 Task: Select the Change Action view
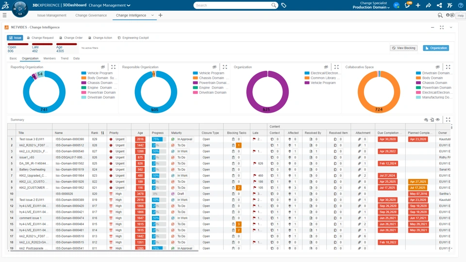pos(100,38)
